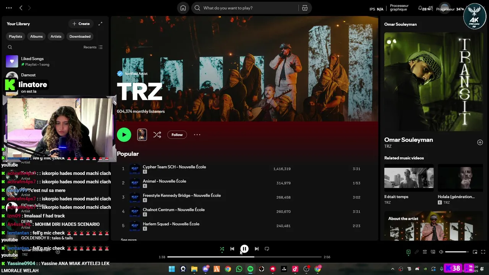Click the Create button in library

pyautogui.click(x=81, y=24)
